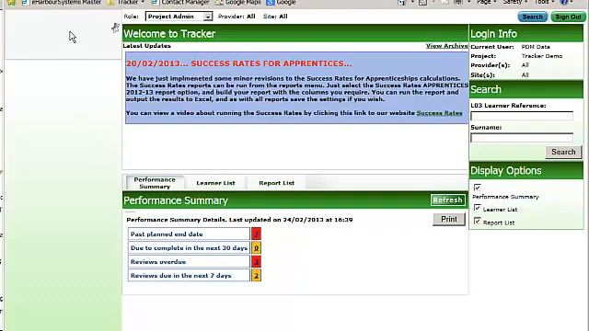The width and height of the screenshot is (589, 331).
Task: Click the 'Due to complete in the next 30 days' label
Action: pos(189,248)
